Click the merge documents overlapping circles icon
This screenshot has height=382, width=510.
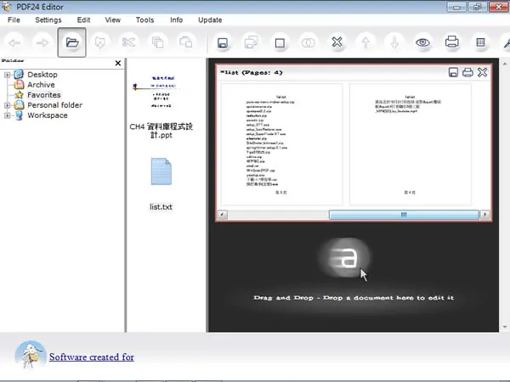coord(308,42)
